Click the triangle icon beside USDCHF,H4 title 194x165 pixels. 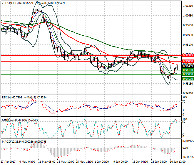2,3
